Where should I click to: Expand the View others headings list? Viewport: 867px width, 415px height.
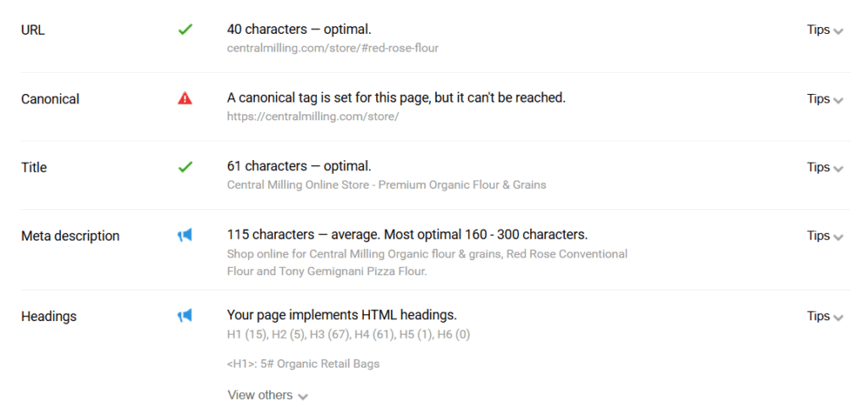(268, 395)
